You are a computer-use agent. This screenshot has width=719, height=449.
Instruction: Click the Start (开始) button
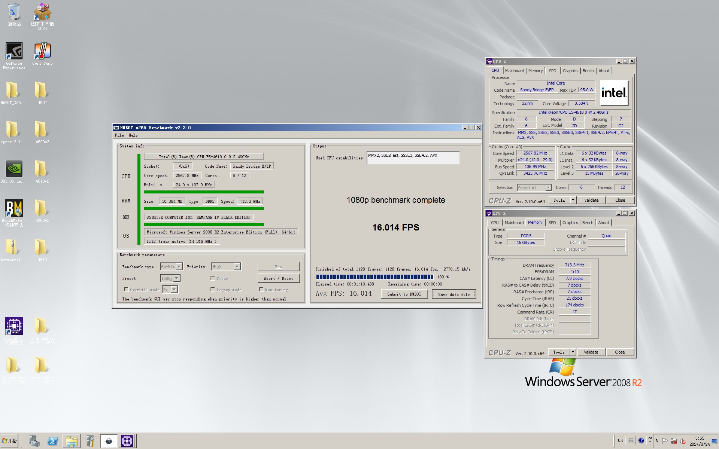(x=9, y=441)
